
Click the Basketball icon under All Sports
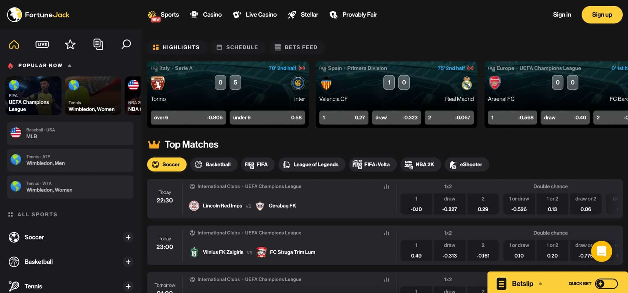click(x=14, y=262)
